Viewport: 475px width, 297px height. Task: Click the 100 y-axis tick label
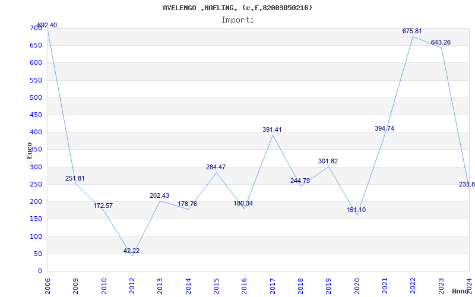click(x=36, y=236)
